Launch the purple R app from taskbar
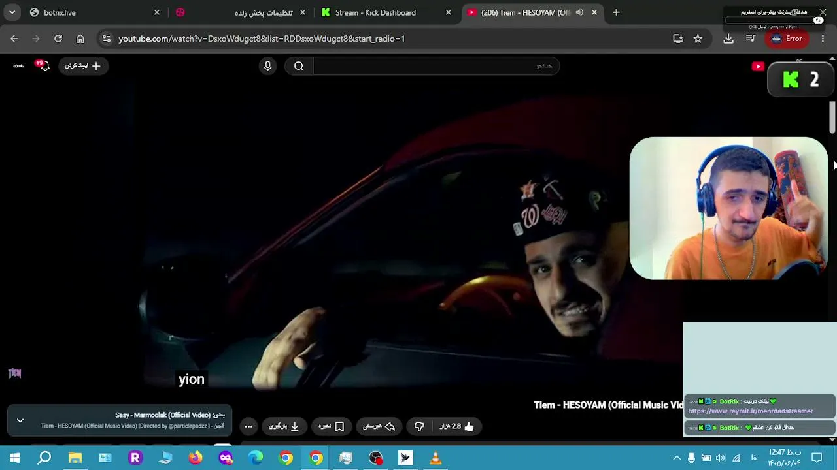 click(135, 458)
